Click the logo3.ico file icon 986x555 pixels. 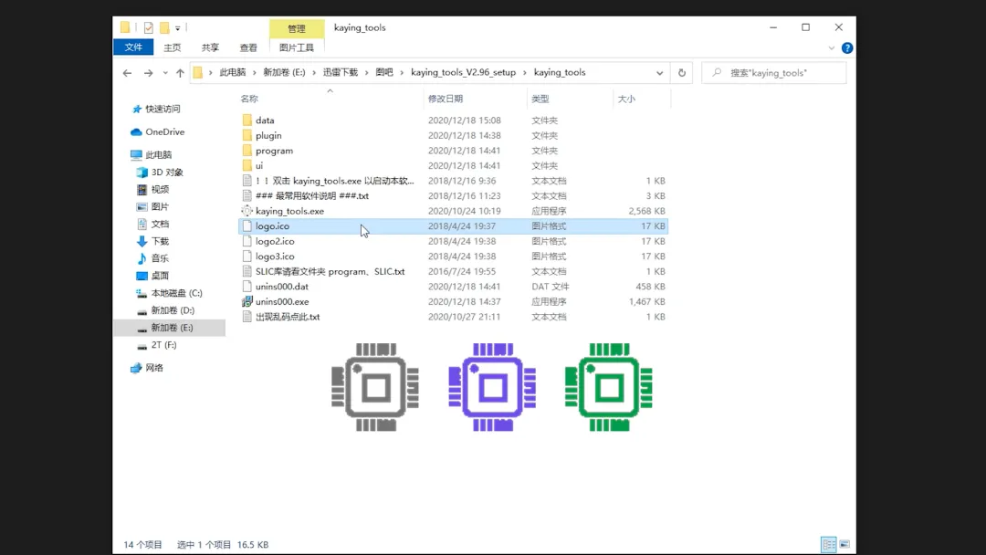(247, 257)
